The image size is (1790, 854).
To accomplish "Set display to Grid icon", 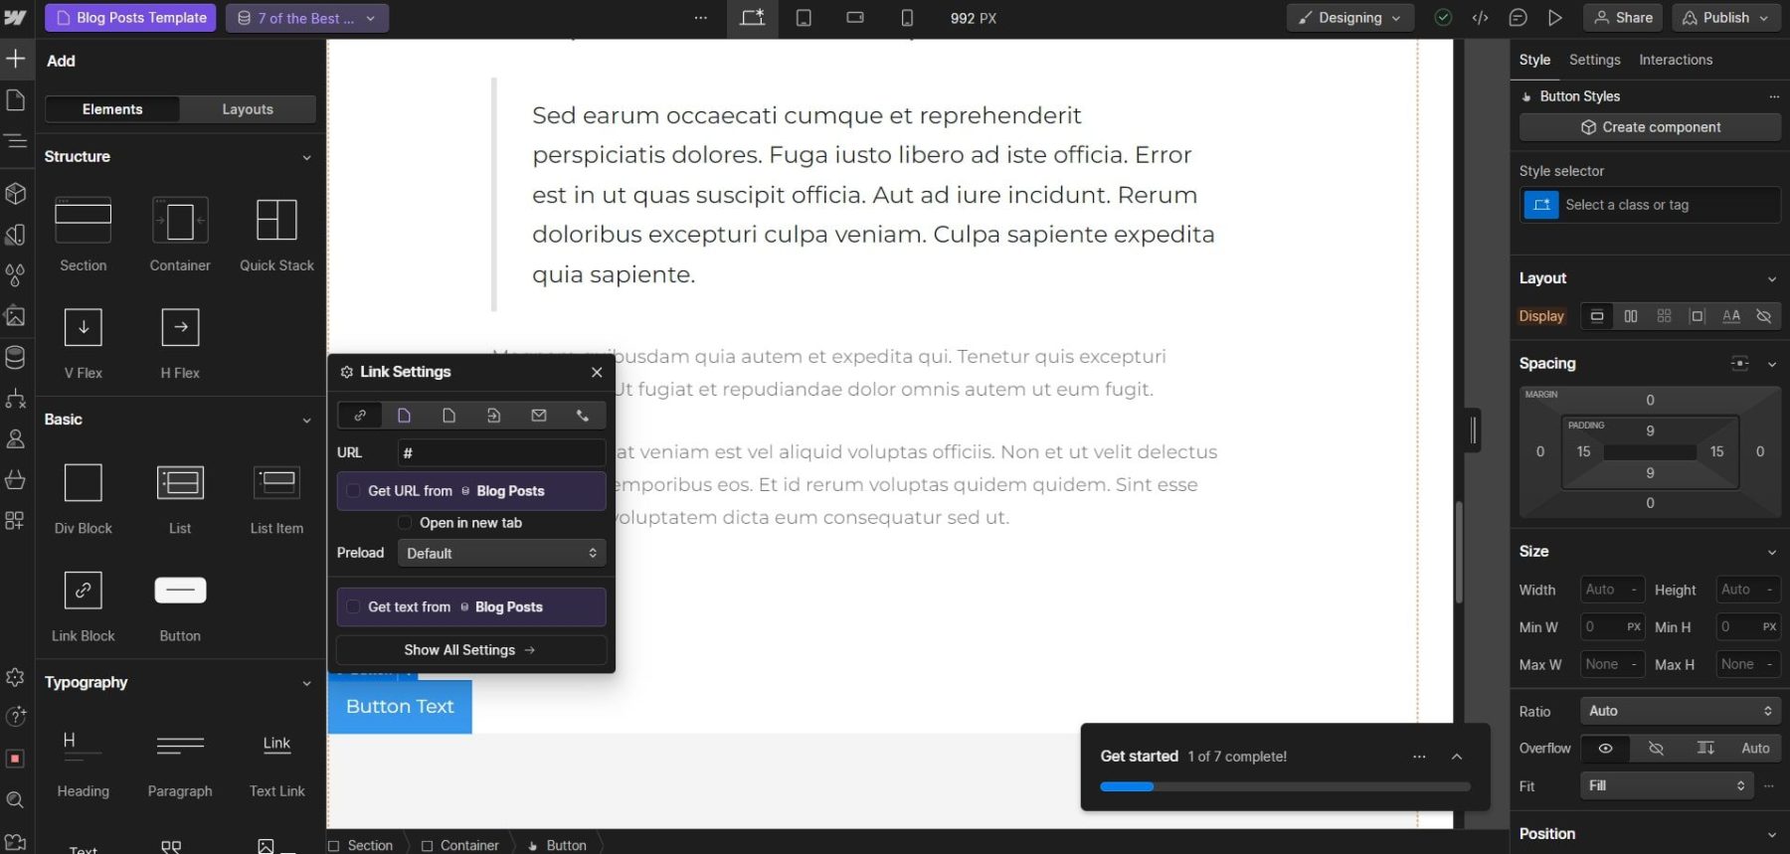I will [1665, 316].
